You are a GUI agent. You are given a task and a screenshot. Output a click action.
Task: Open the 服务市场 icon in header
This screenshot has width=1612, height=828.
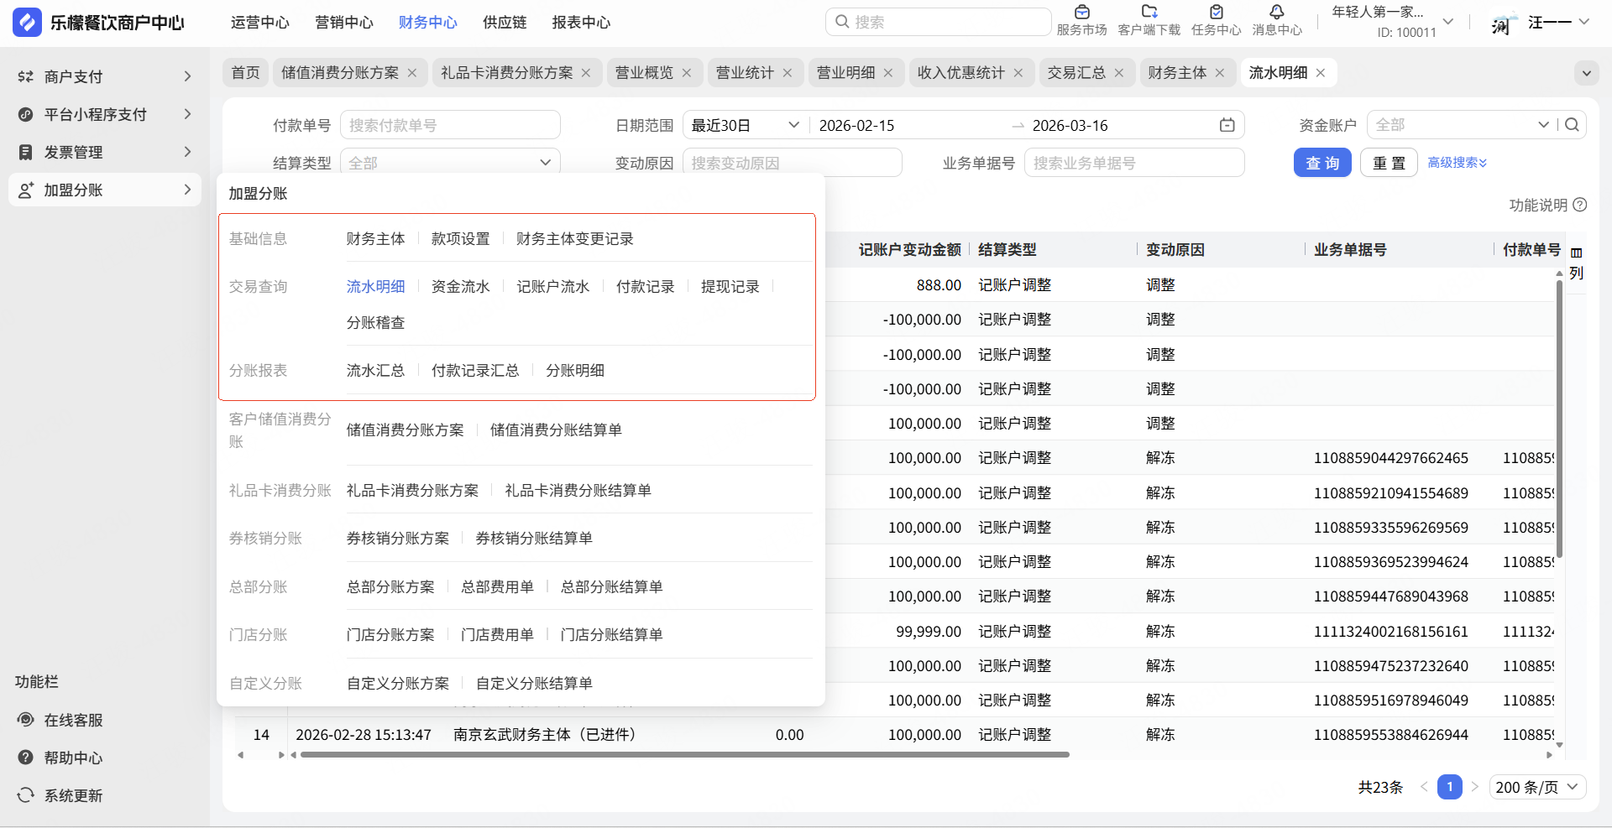(x=1081, y=13)
